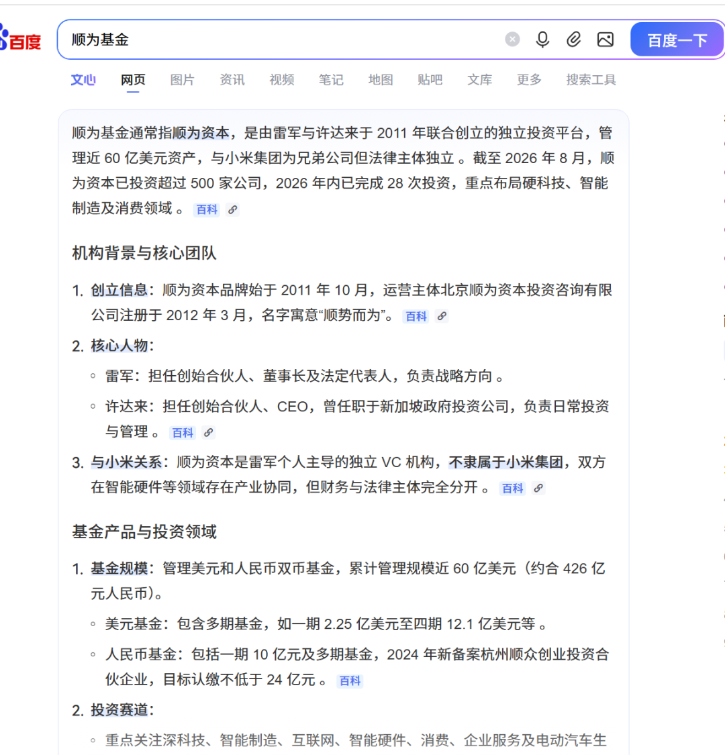Focus the search field containing 顺为基金

284,40
